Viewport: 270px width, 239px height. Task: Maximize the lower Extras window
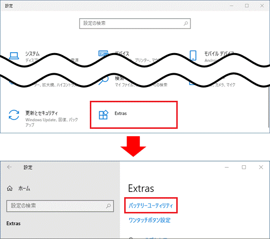243,167
